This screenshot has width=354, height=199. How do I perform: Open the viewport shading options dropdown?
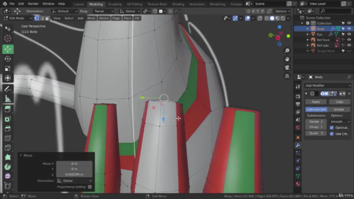(288, 18)
